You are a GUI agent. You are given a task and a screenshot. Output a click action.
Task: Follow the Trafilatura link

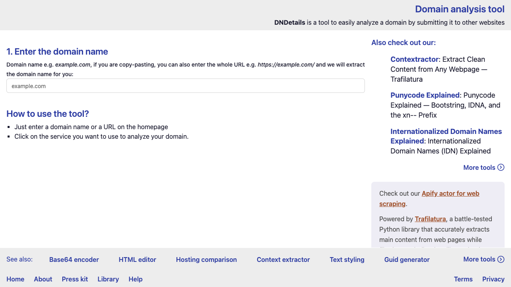pyautogui.click(x=430, y=219)
